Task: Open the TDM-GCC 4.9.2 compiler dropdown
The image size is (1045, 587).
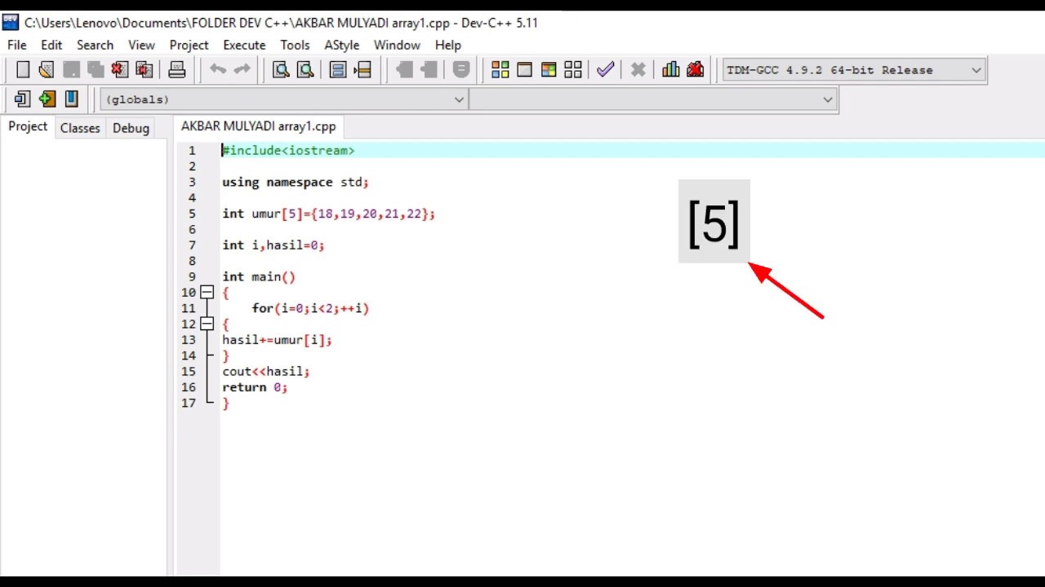Action: (854, 70)
